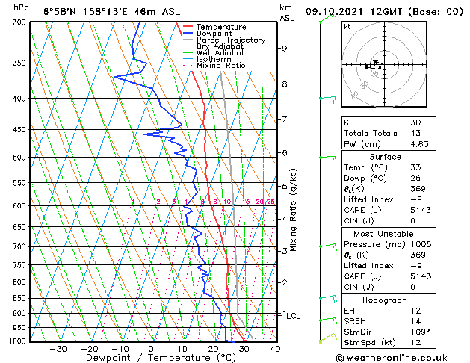The width and height of the screenshot is (470, 363).
Task: Click the EH value 12
Action: [x=415, y=311]
